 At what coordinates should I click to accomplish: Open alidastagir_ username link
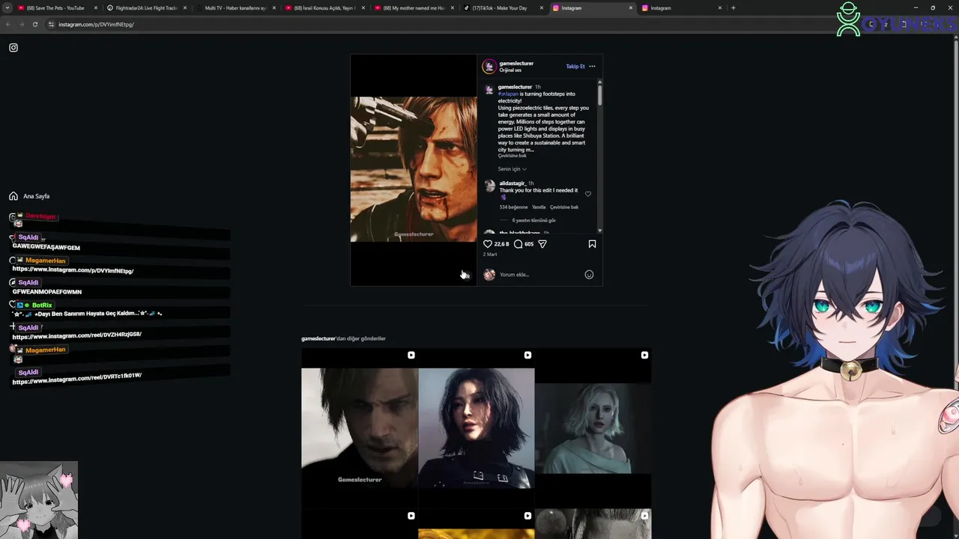(512, 183)
